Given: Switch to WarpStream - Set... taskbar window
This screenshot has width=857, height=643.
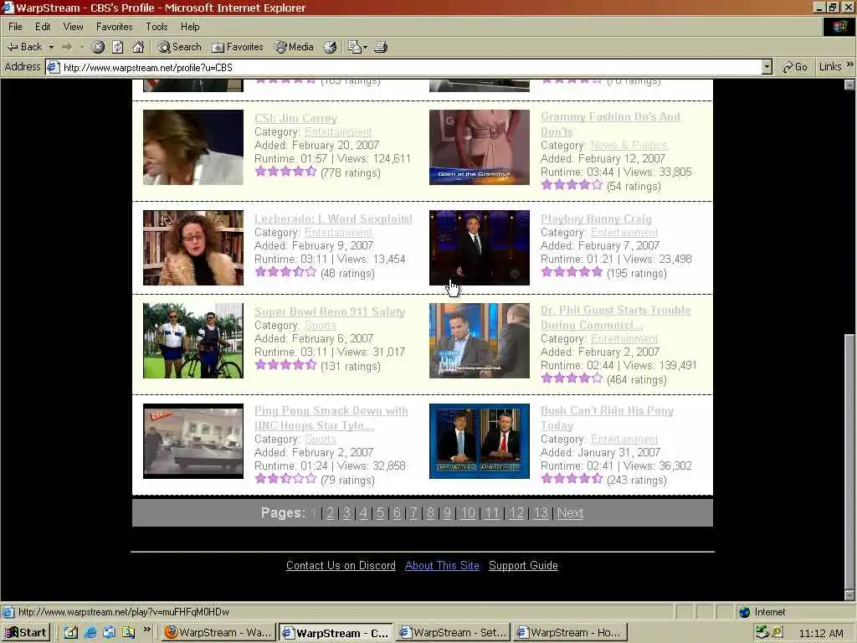Looking at the screenshot, I should [x=453, y=633].
